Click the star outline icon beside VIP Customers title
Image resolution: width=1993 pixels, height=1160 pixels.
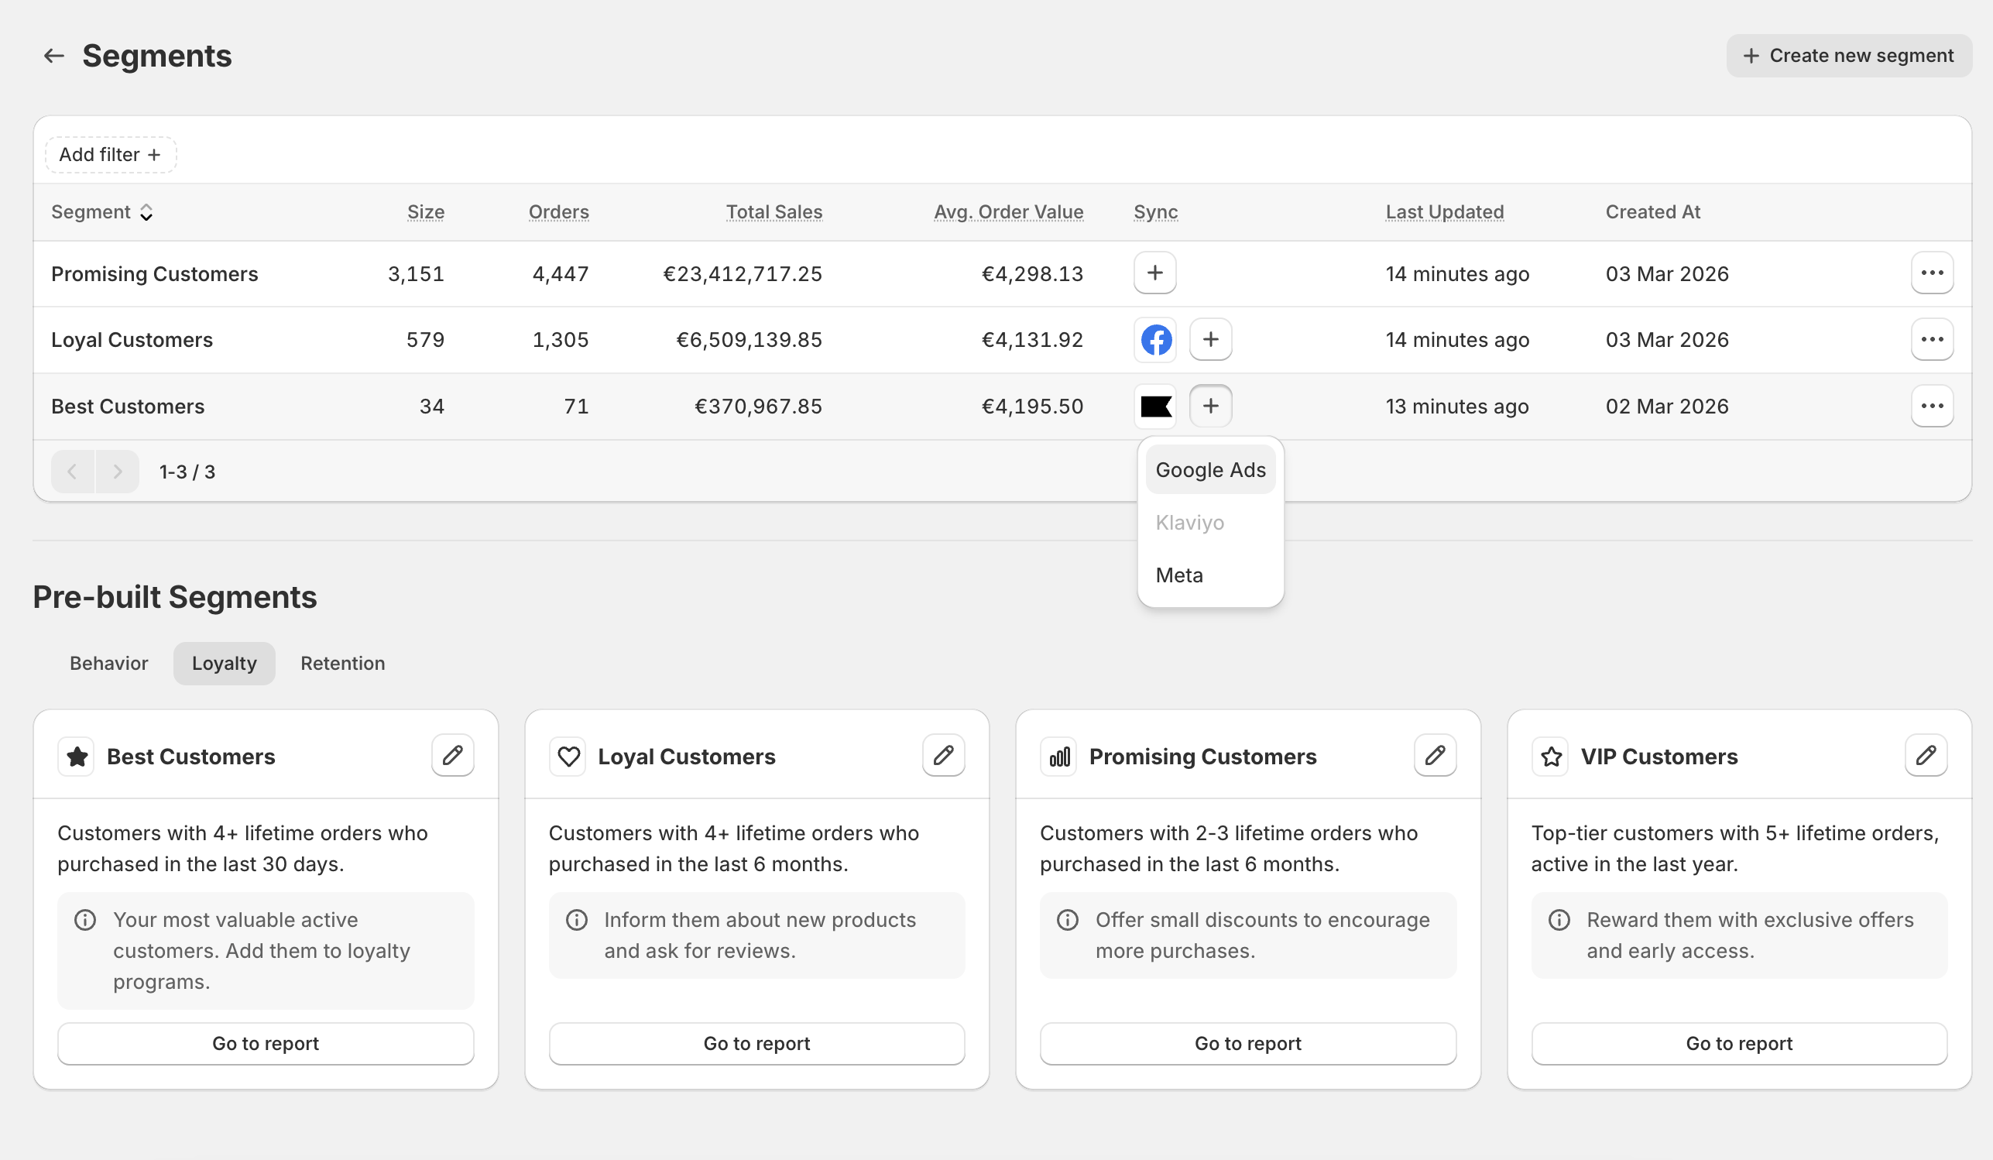coord(1550,756)
